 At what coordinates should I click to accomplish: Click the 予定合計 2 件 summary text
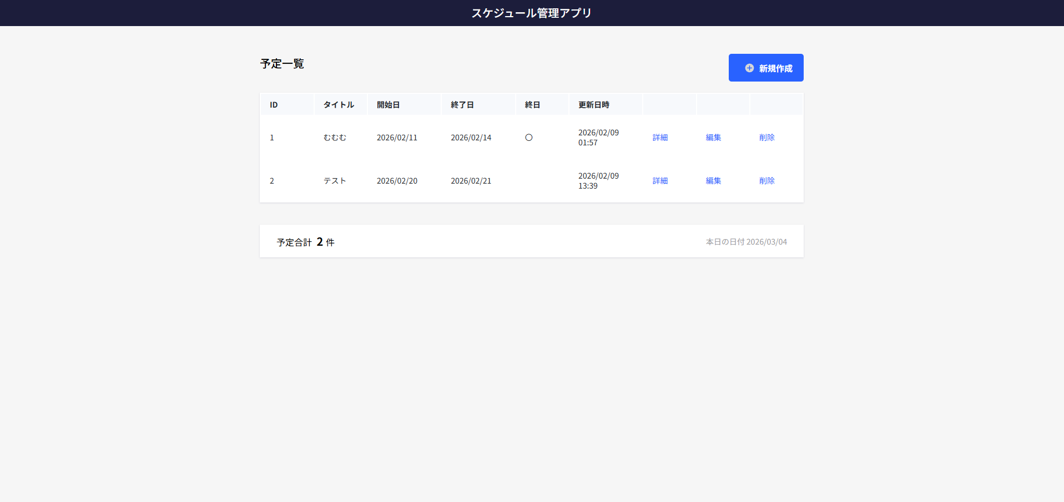tap(305, 242)
